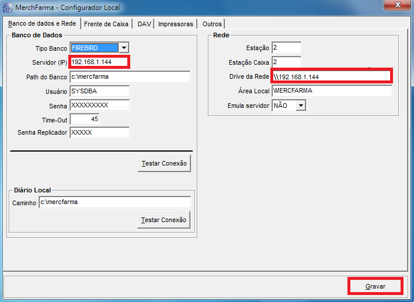Test database connection with upper Testar Conexão
Screen dimensions: 414x302
[x=164, y=163]
